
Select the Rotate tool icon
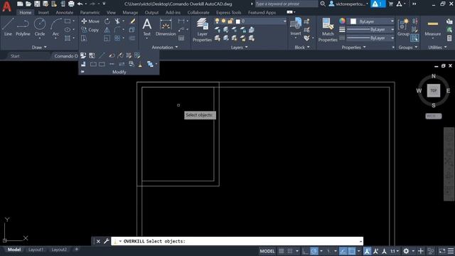(107, 21)
